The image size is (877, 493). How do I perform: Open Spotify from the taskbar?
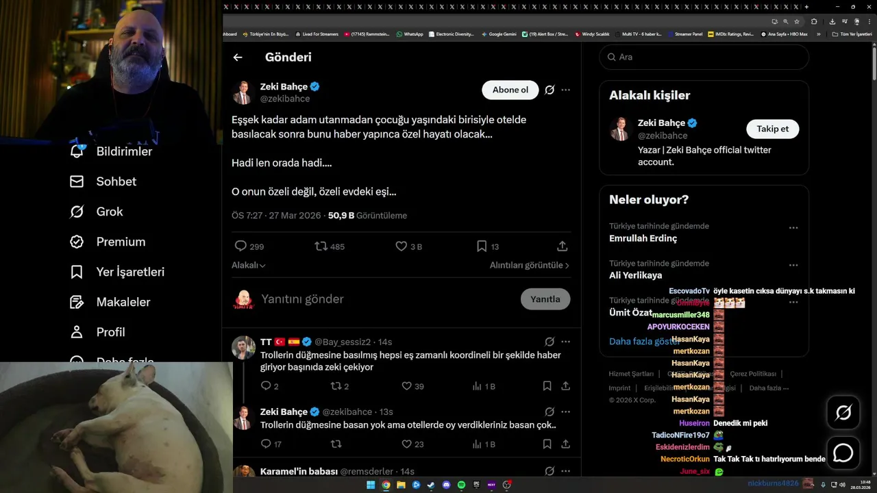pos(461,485)
